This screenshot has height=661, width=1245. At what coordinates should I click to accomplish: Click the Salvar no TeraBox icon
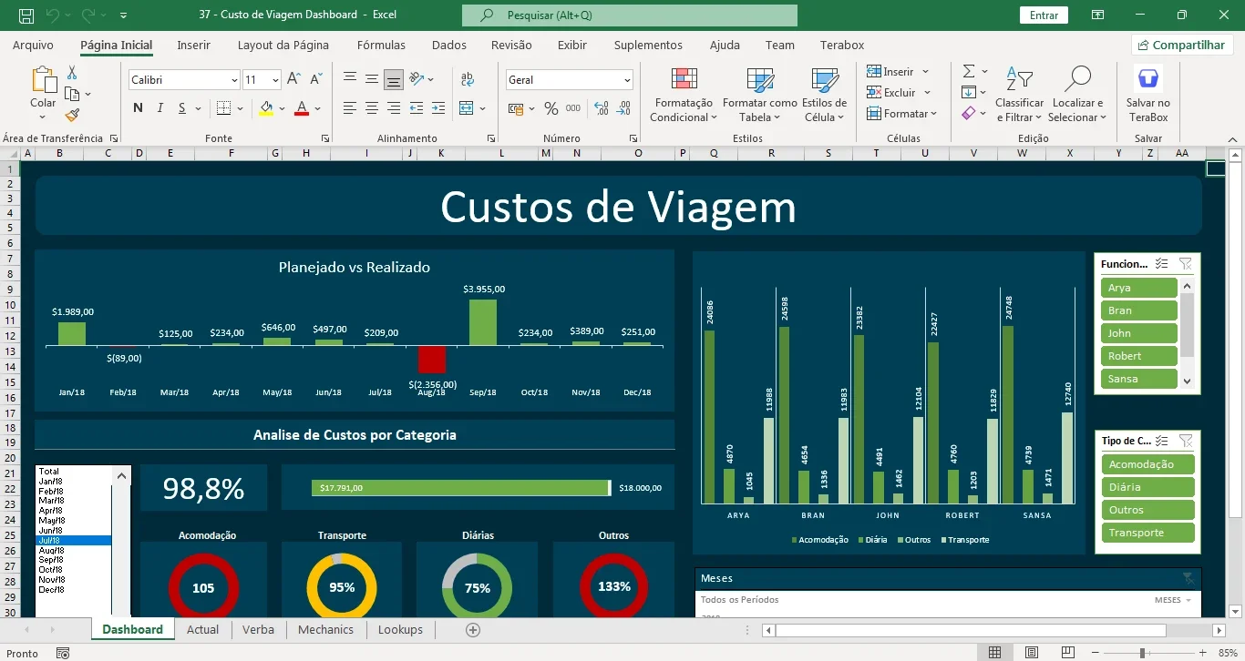tap(1148, 79)
